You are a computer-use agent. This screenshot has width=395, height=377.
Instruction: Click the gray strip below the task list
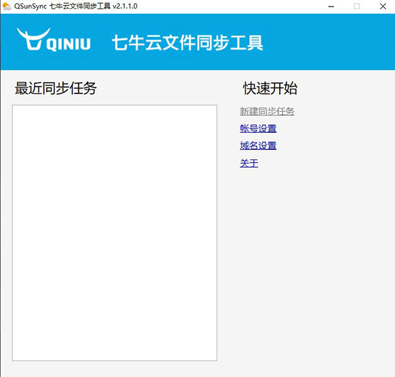[115, 368]
